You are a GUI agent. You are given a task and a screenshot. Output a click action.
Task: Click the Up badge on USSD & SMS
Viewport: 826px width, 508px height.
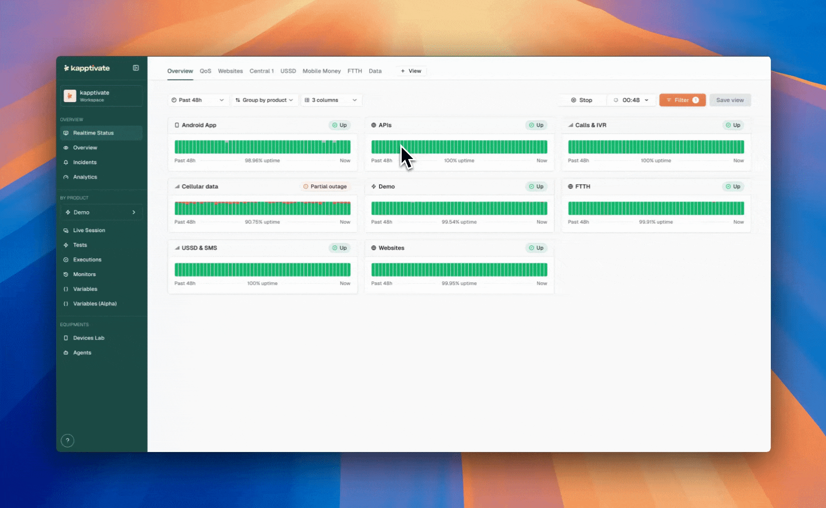[340, 248]
